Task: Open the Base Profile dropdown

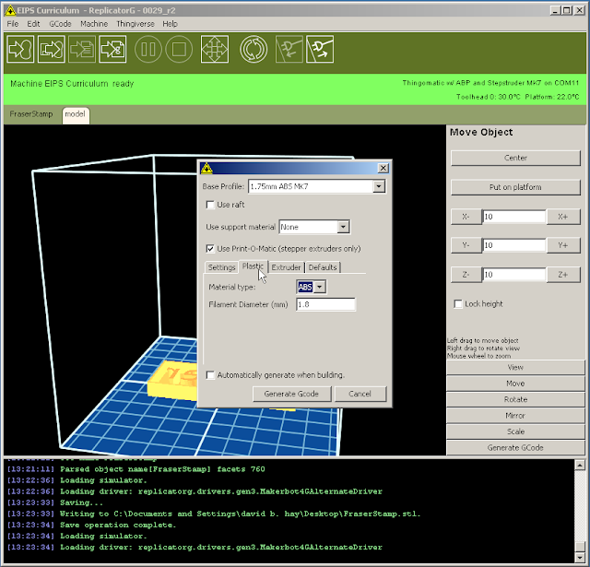Action: point(378,186)
